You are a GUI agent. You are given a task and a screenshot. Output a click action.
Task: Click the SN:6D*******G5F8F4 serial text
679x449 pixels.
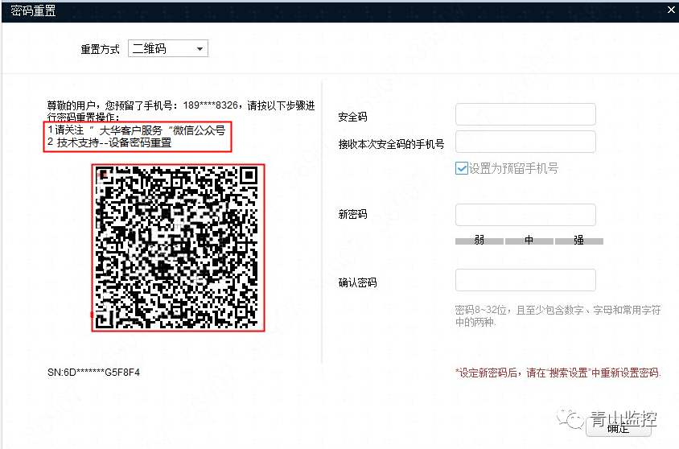(93, 373)
